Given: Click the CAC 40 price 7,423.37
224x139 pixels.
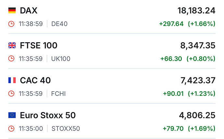Looking at the screenshot, I should click(198, 80).
